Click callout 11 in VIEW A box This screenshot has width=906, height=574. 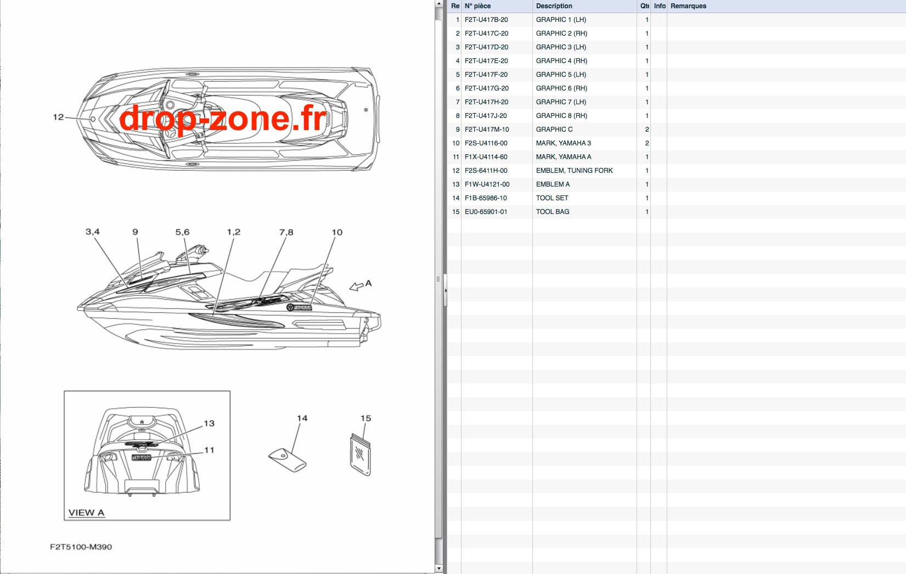click(209, 450)
